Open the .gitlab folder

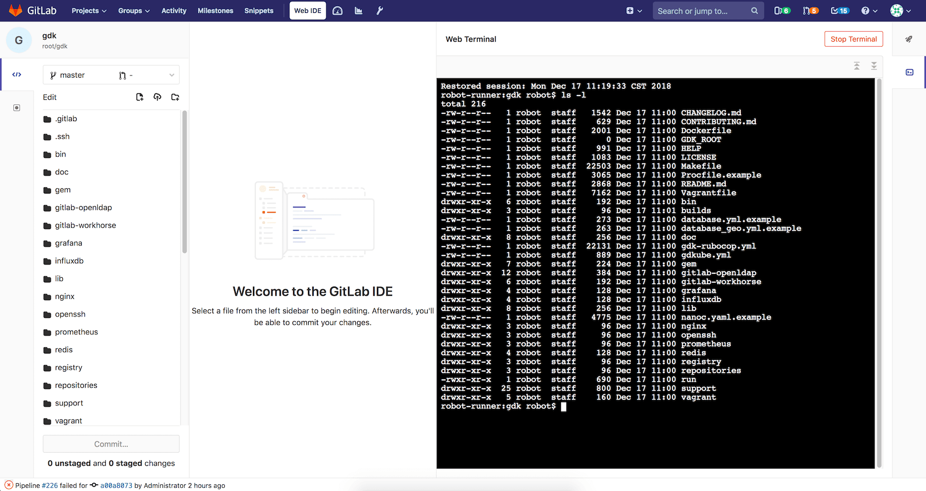[111, 119]
